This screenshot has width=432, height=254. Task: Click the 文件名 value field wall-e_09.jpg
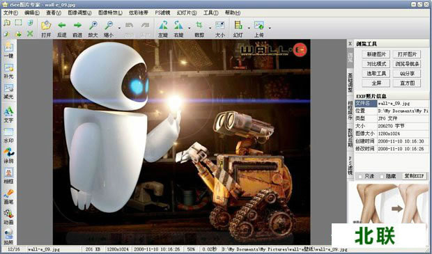pyautogui.click(x=403, y=104)
